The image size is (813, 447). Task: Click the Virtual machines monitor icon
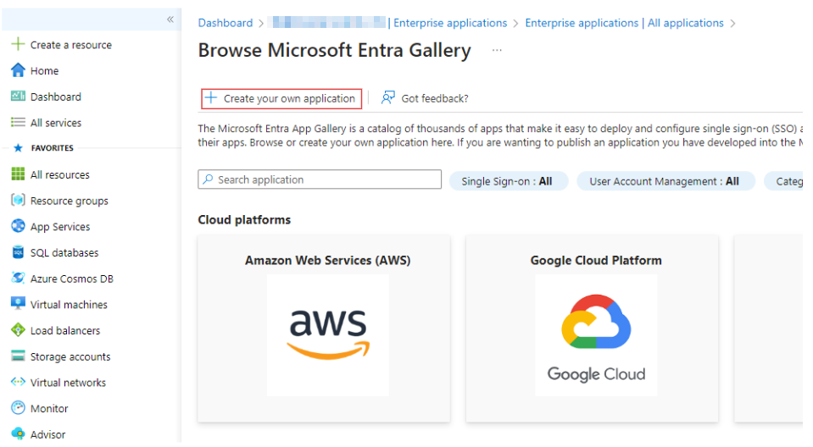click(x=18, y=304)
